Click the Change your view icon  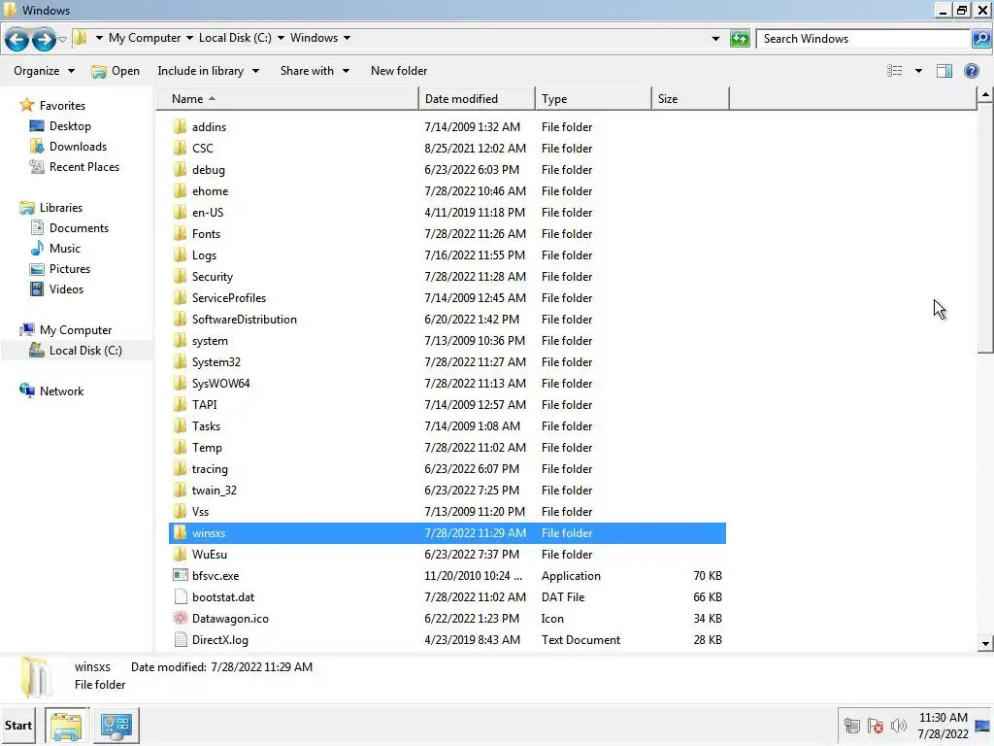pyautogui.click(x=894, y=71)
